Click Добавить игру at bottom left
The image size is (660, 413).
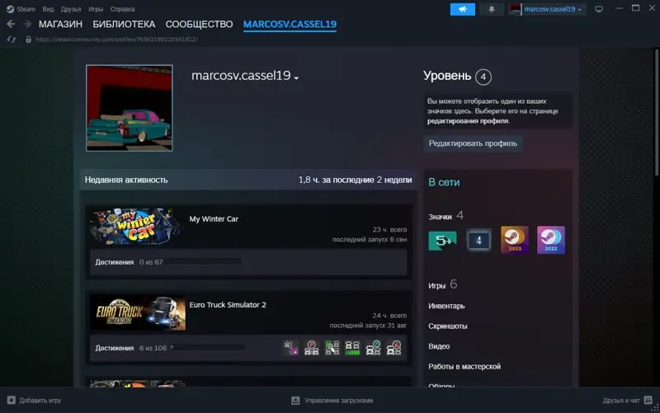(x=40, y=401)
